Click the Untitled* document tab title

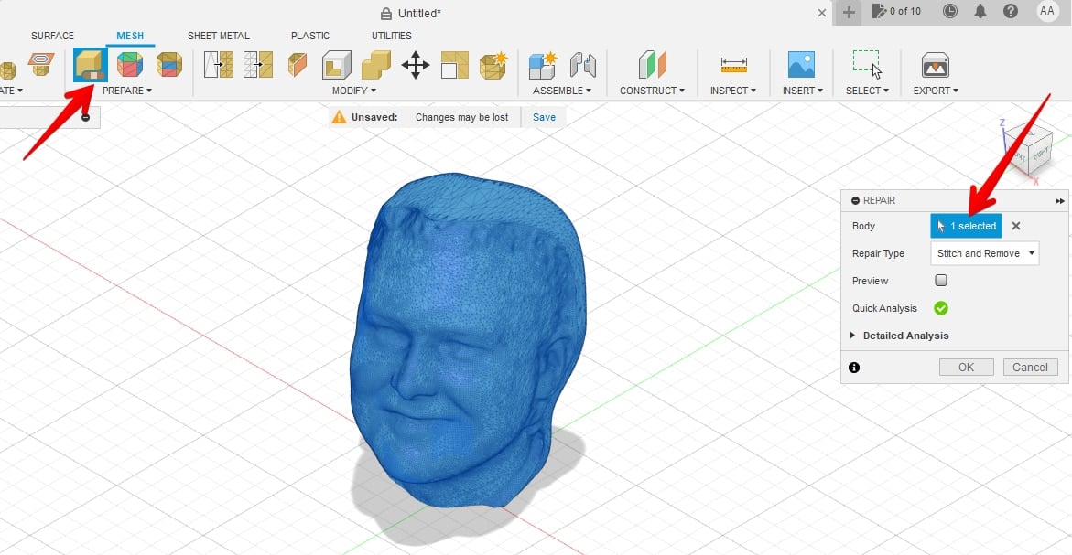pyautogui.click(x=420, y=13)
